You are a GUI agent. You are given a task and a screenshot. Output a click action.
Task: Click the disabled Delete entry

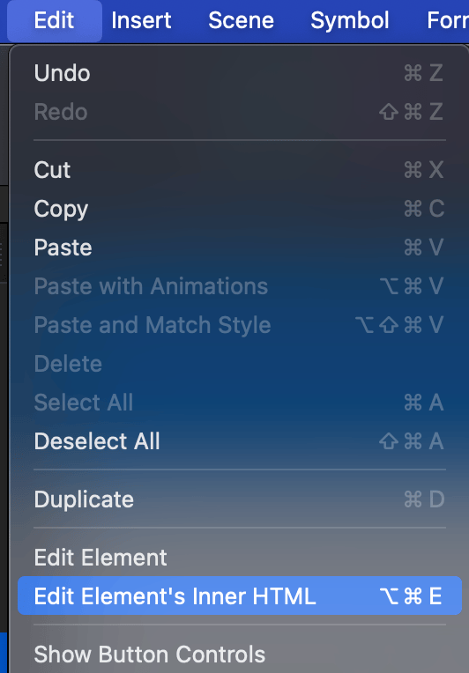240,364
